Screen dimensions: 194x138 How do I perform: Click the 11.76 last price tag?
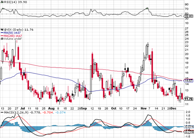(x=188, y=99)
